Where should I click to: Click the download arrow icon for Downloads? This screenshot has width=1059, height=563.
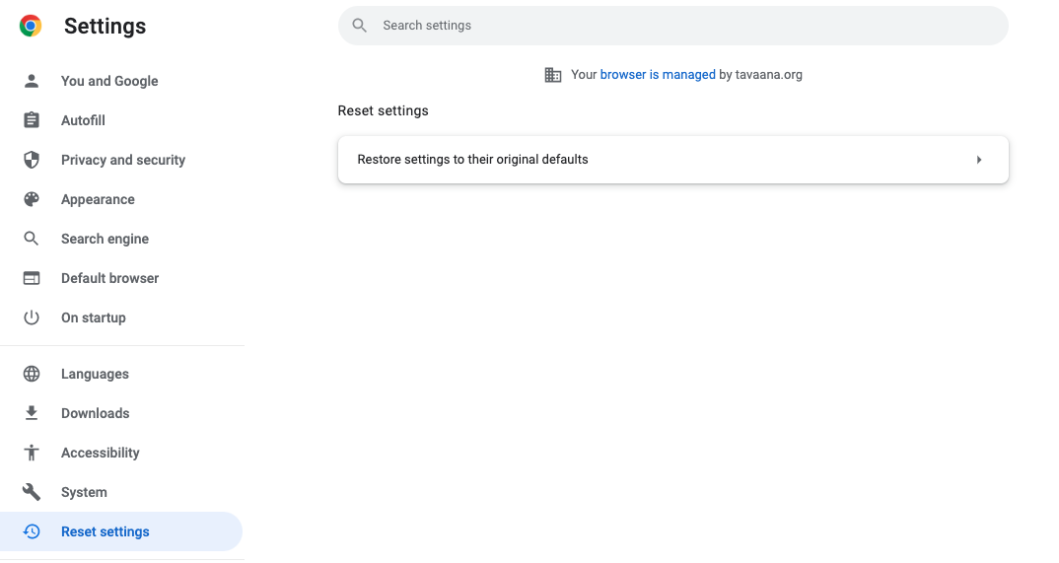pos(32,413)
